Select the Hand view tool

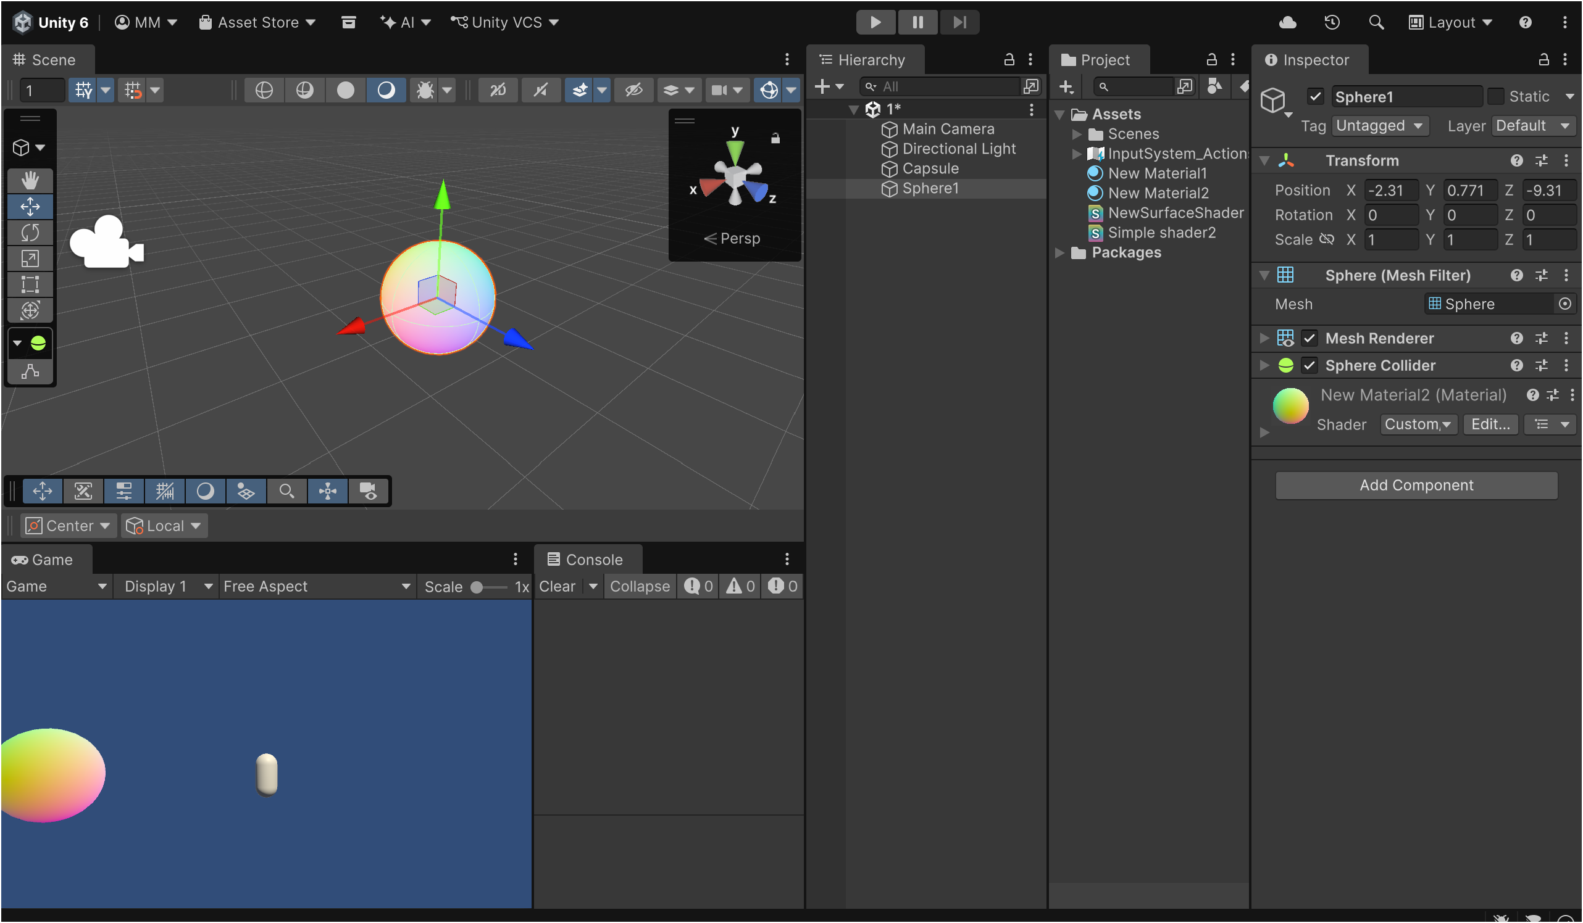point(30,180)
